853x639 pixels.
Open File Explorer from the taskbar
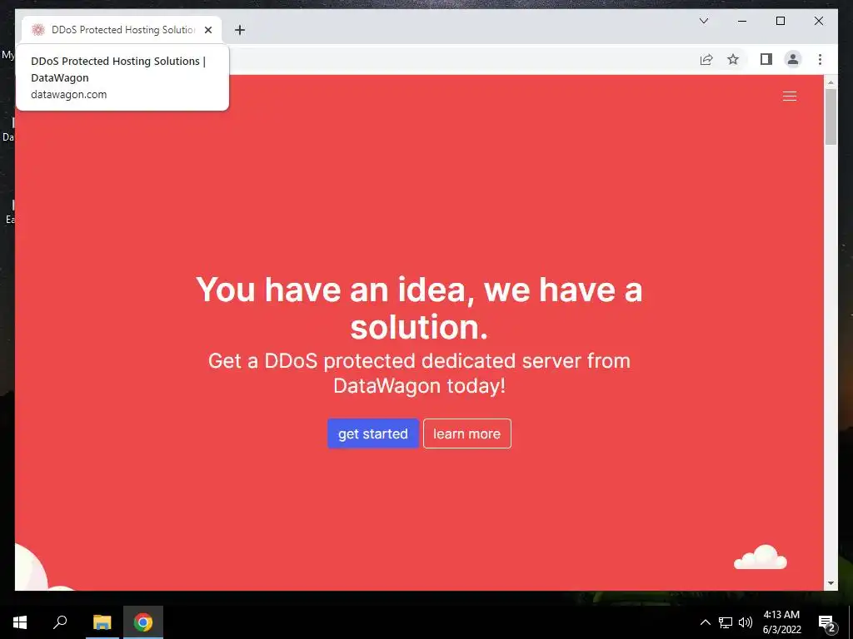pos(102,622)
